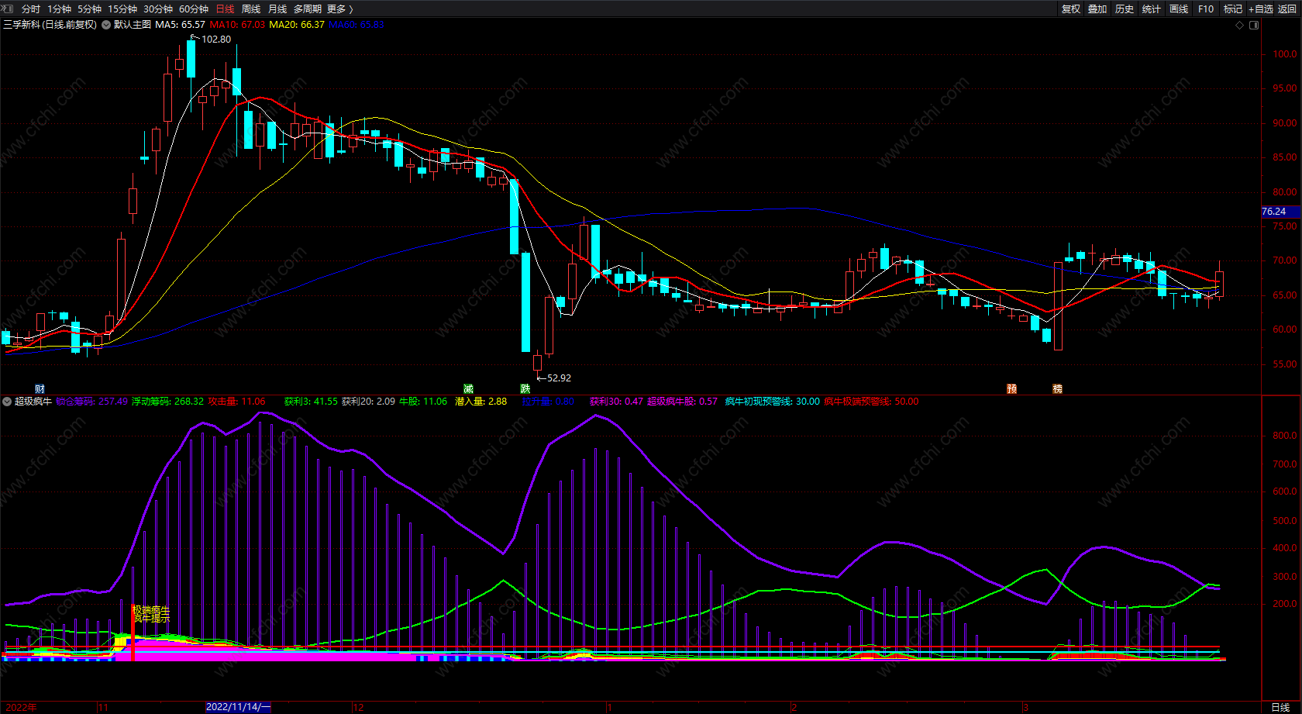Click the 潜入量: 2.88 value
The height and width of the screenshot is (714, 1302).
[x=480, y=402]
